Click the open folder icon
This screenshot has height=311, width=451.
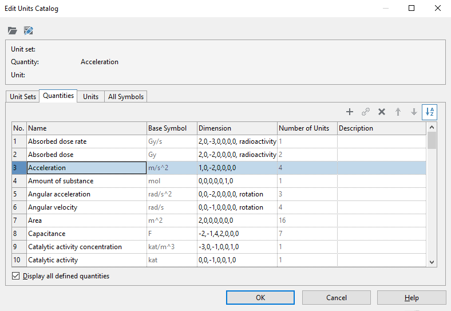click(x=13, y=30)
